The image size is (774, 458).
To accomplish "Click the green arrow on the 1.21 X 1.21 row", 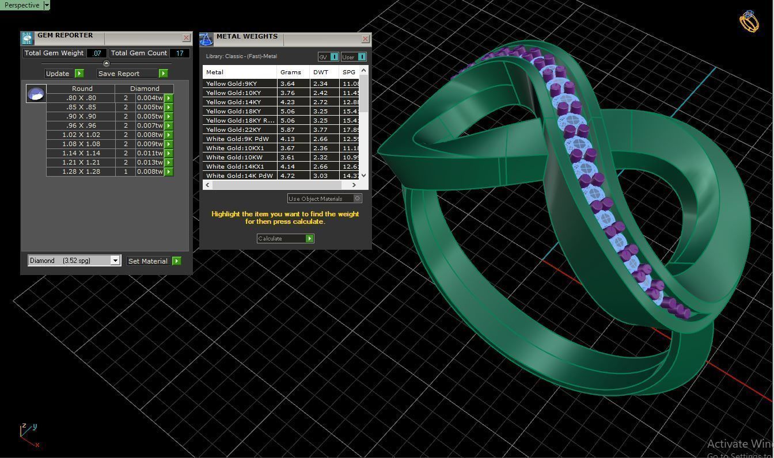I will click(x=169, y=163).
